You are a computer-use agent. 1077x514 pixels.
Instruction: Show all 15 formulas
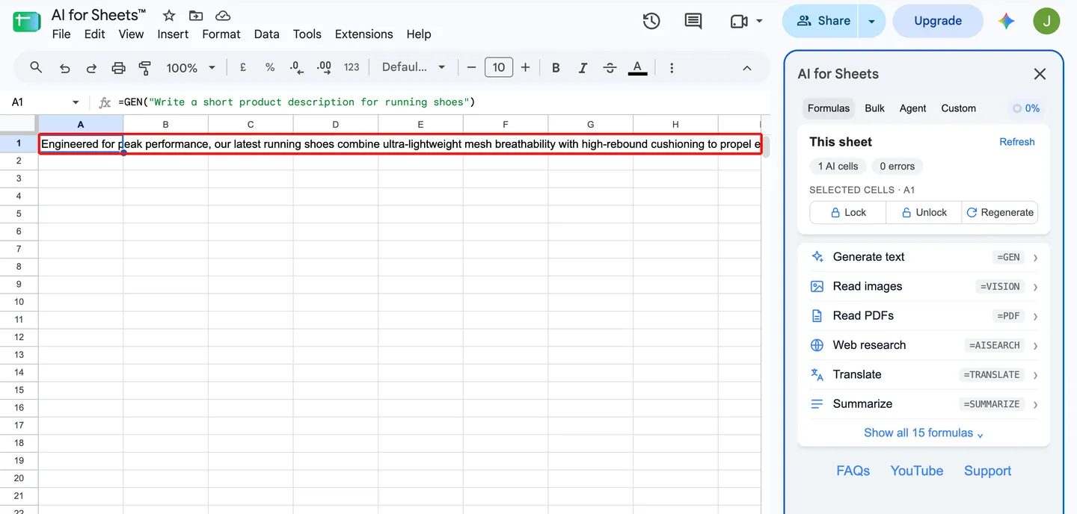pyautogui.click(x=924, y=433)
